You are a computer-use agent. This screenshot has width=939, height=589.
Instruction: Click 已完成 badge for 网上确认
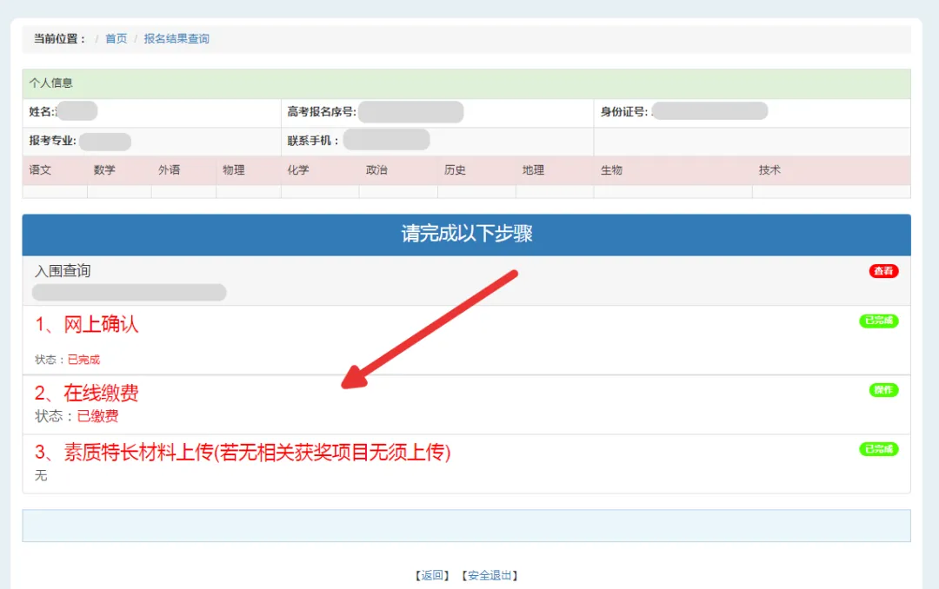click(x=878, y=321)
